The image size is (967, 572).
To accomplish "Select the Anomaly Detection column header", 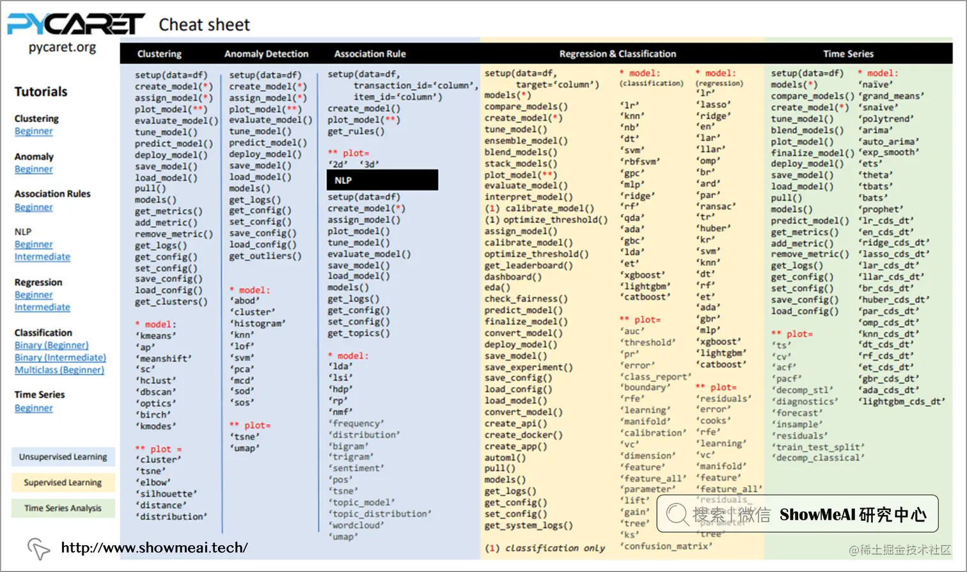I will tap(266, 54).
